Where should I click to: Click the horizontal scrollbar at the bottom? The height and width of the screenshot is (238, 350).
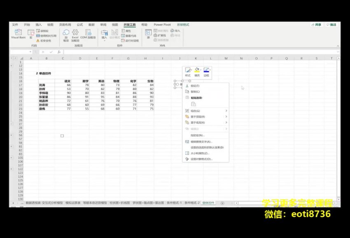click(x=268, y=203)
